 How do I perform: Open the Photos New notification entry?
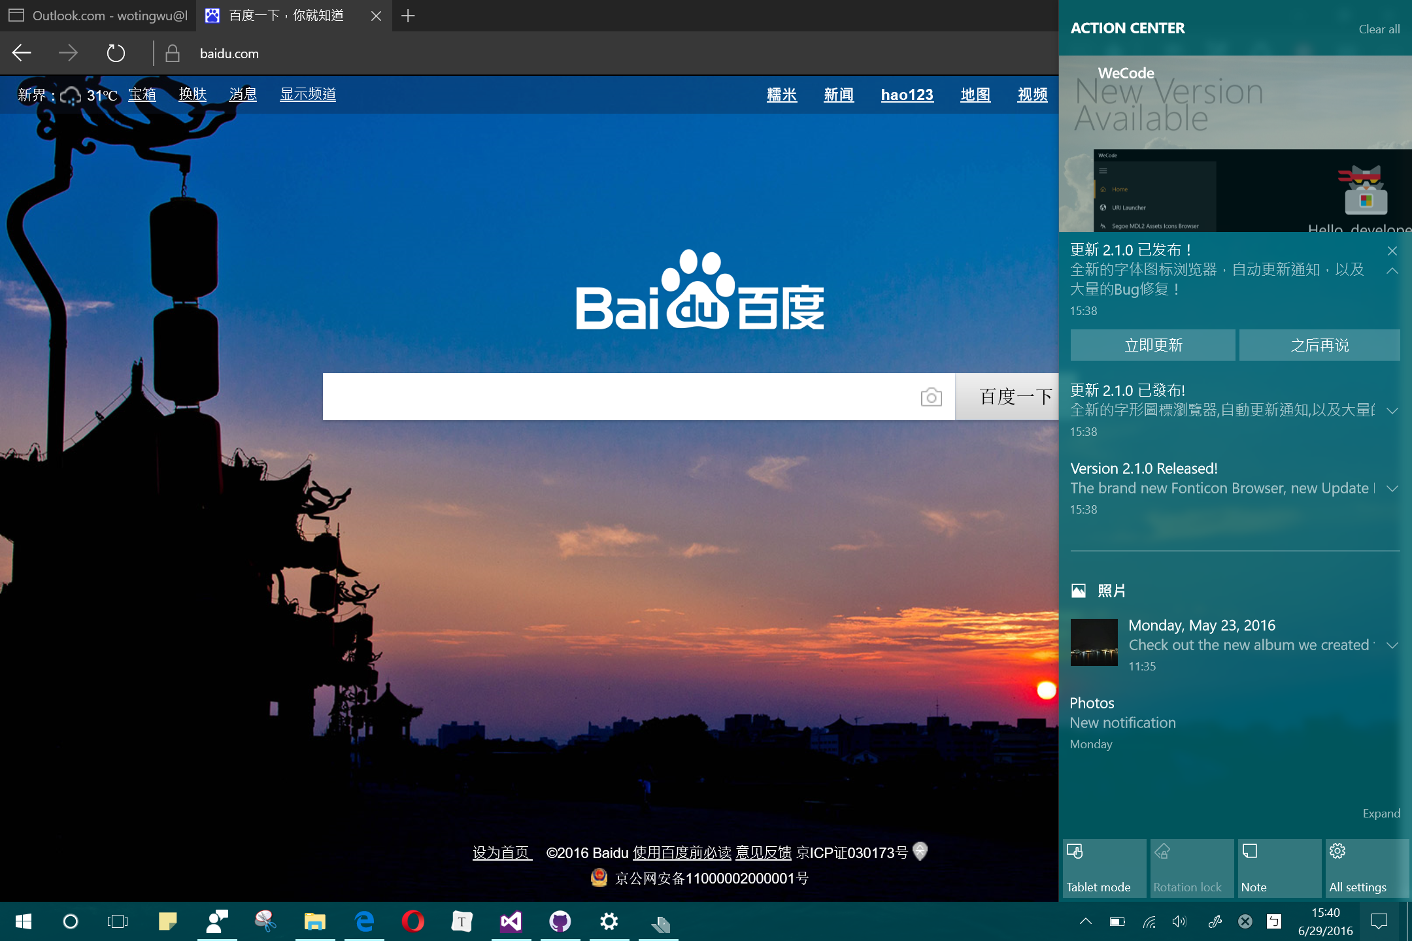tap(1235, 723)
